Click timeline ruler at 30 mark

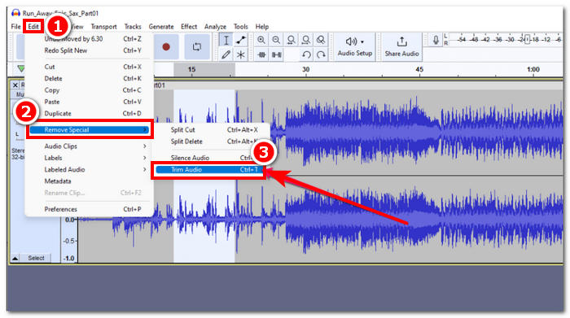point(305,69)
